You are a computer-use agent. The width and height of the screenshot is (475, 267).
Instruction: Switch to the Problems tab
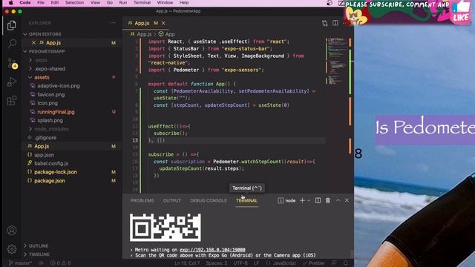[142, 200]
